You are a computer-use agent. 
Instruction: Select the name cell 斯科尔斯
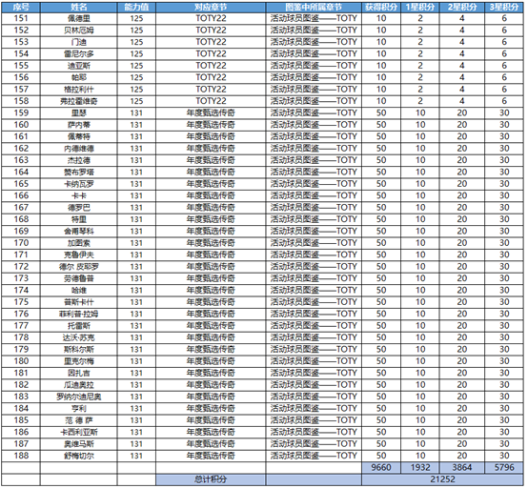coord(79,349)
